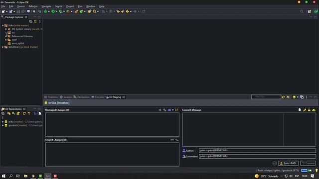This screenshot has width=319, height=179.
Task: Click Remove selected from staged changes icon
Action: click(172, 140)
